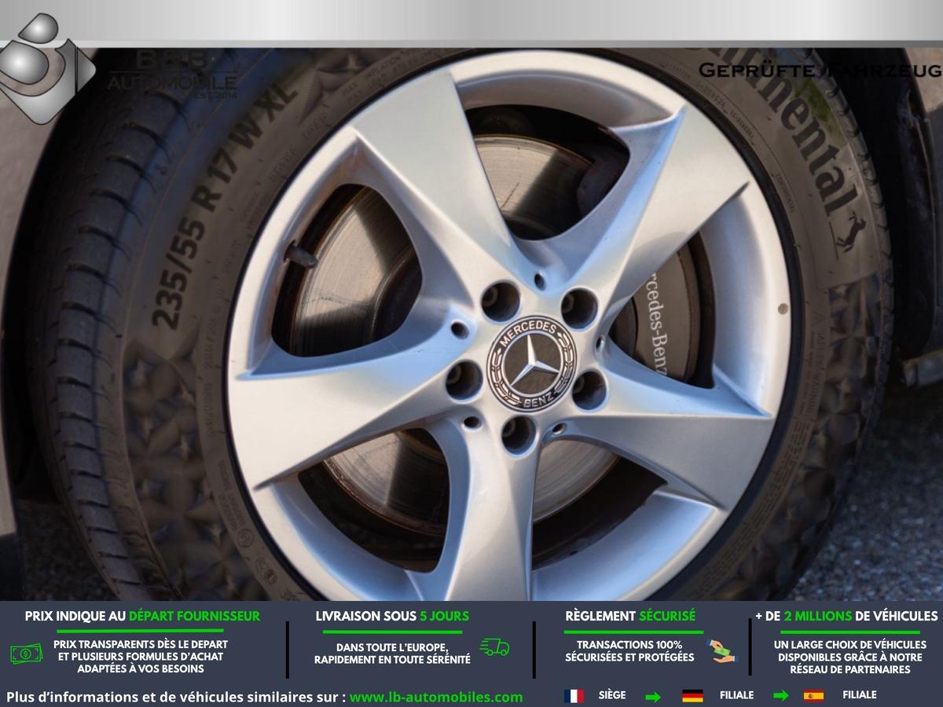Click 'RÈGLEMENT SÉCURISÉ' heading
The image size is (943, 707).
630,617
